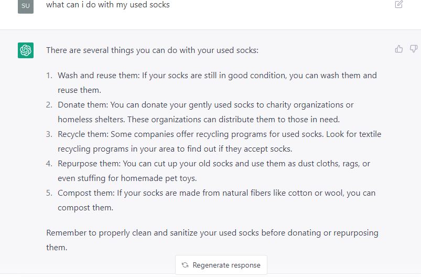The height and width of the screenshot is (277, 421).
Task: Give the response a thumbs up
Action: click(399, 49)
